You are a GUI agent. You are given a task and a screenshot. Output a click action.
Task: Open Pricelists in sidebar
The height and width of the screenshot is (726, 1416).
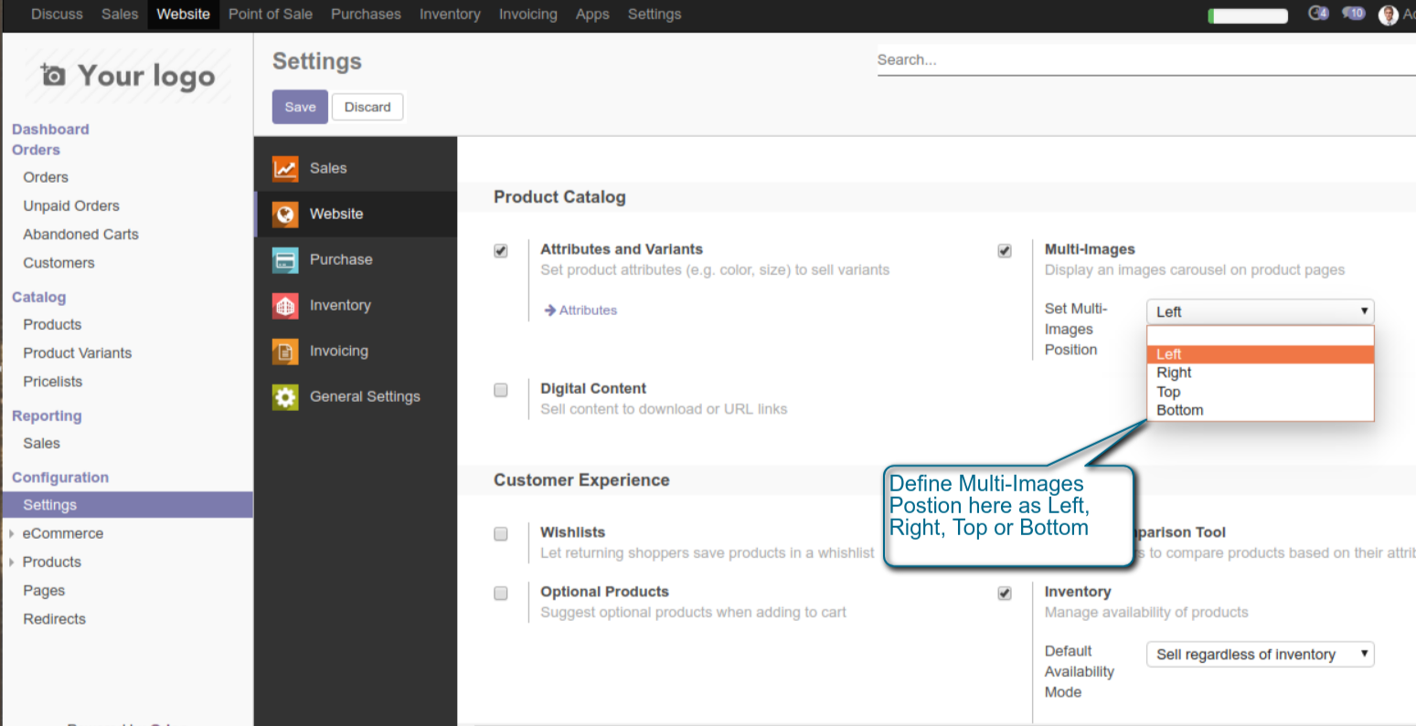pos(52,381)
